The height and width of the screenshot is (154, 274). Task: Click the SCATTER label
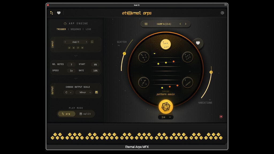pyautogui.click(x=122, y=42)
